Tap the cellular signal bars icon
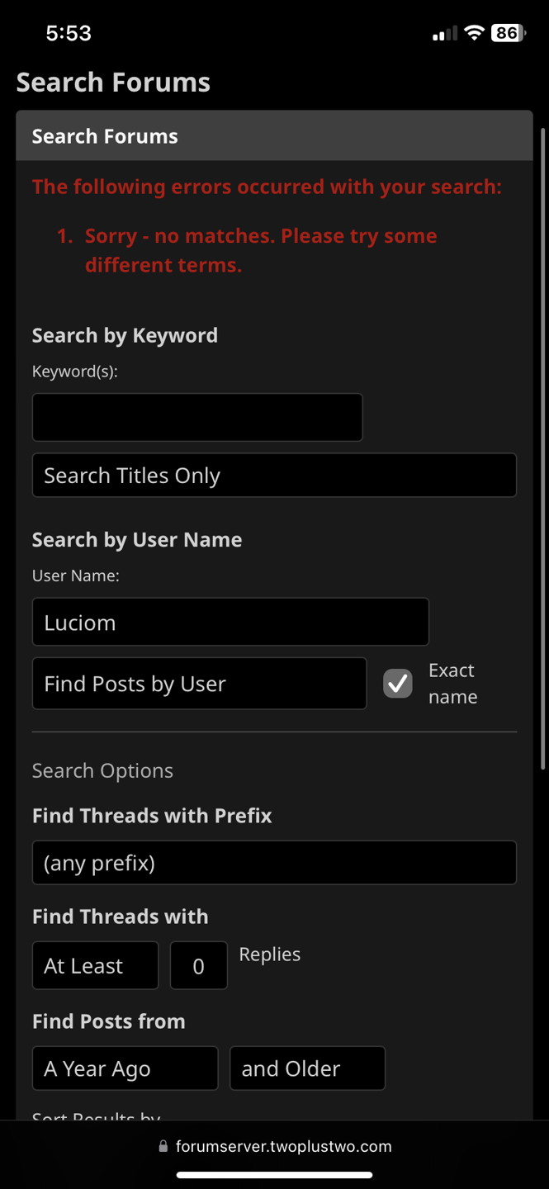The width and height of the screenshot is (549, 1189). (444, 34)
